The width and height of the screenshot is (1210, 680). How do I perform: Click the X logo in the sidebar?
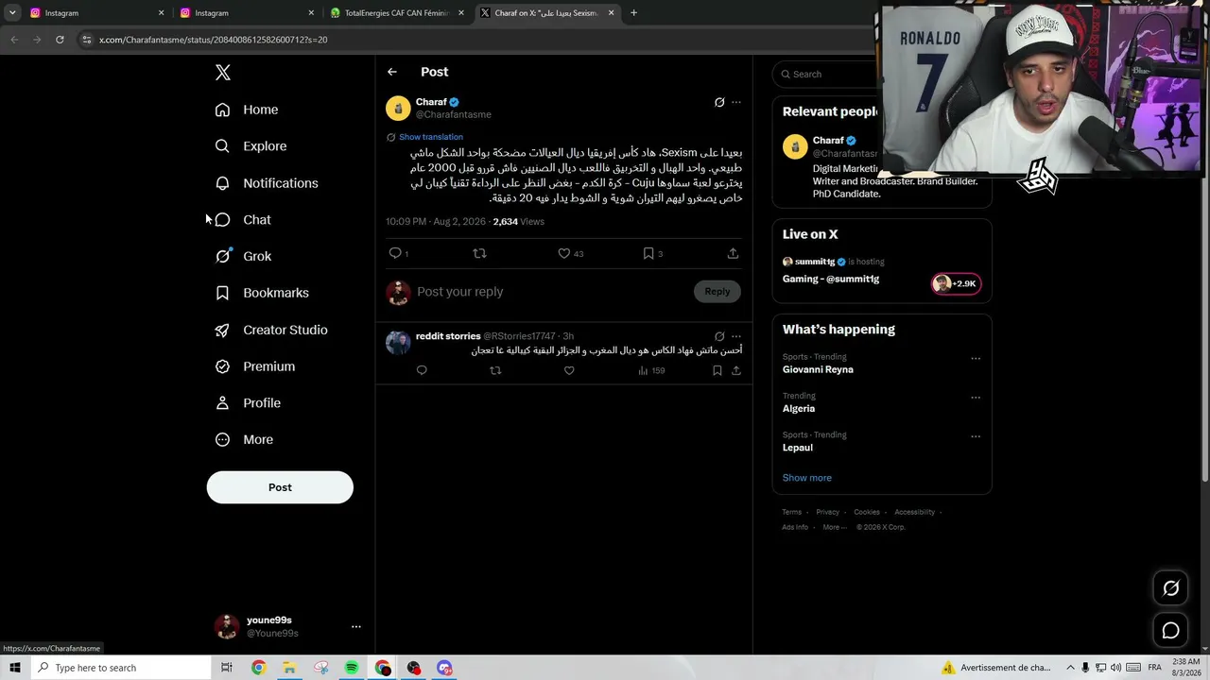tap(223, 73)
